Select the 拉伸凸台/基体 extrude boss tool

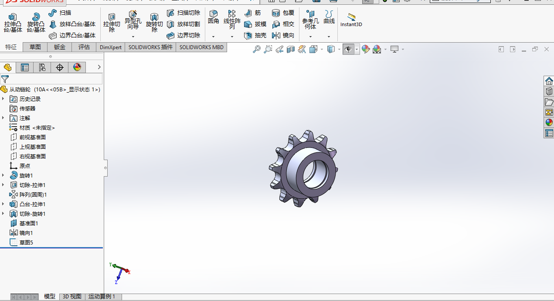(13, 23)
